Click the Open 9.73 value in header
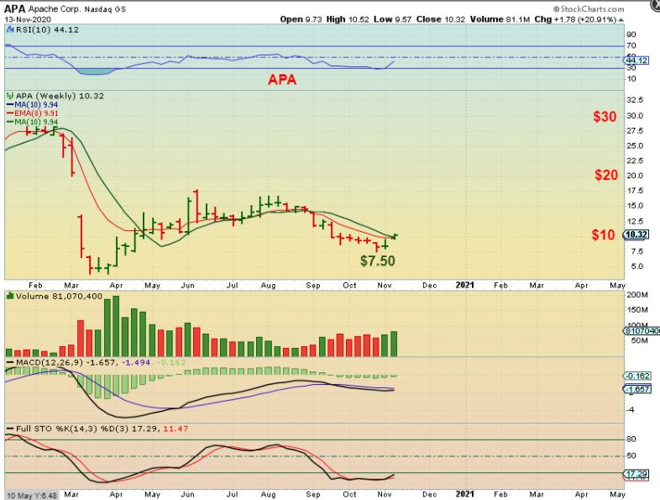The image size is (660, 500). (301, 19)
